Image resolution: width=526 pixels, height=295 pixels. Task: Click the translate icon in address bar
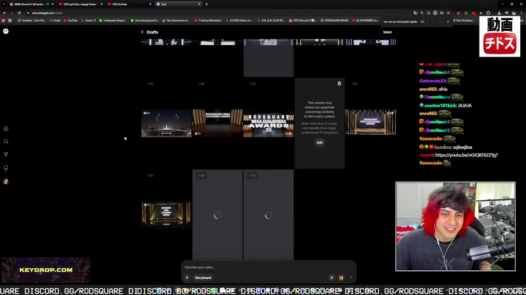click(415, 13)
